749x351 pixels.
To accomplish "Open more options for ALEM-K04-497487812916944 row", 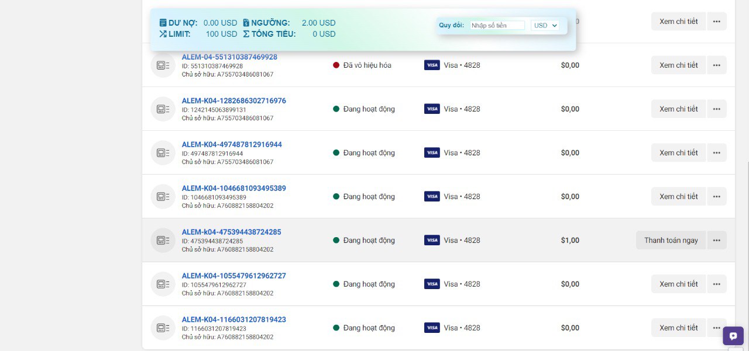I will point(717,152).
